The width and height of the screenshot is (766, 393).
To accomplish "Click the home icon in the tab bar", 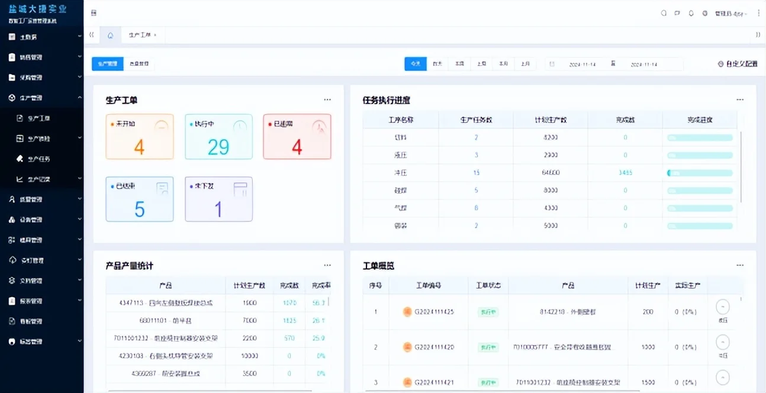I will click(110, 36).
